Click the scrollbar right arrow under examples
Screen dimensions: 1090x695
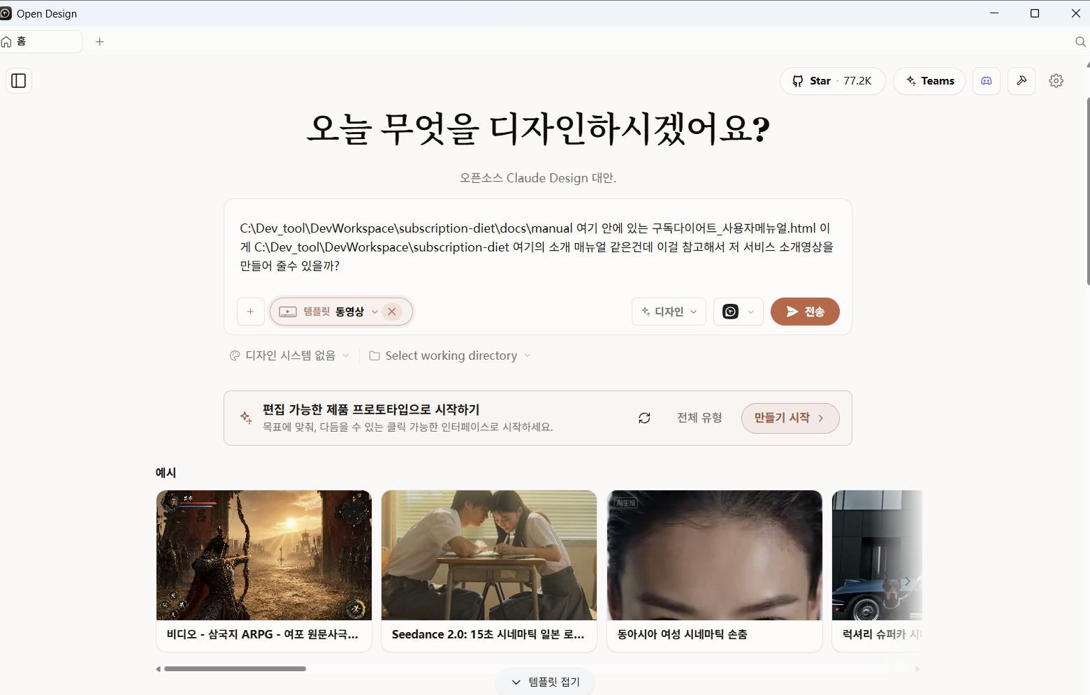[x=917, y=669]
